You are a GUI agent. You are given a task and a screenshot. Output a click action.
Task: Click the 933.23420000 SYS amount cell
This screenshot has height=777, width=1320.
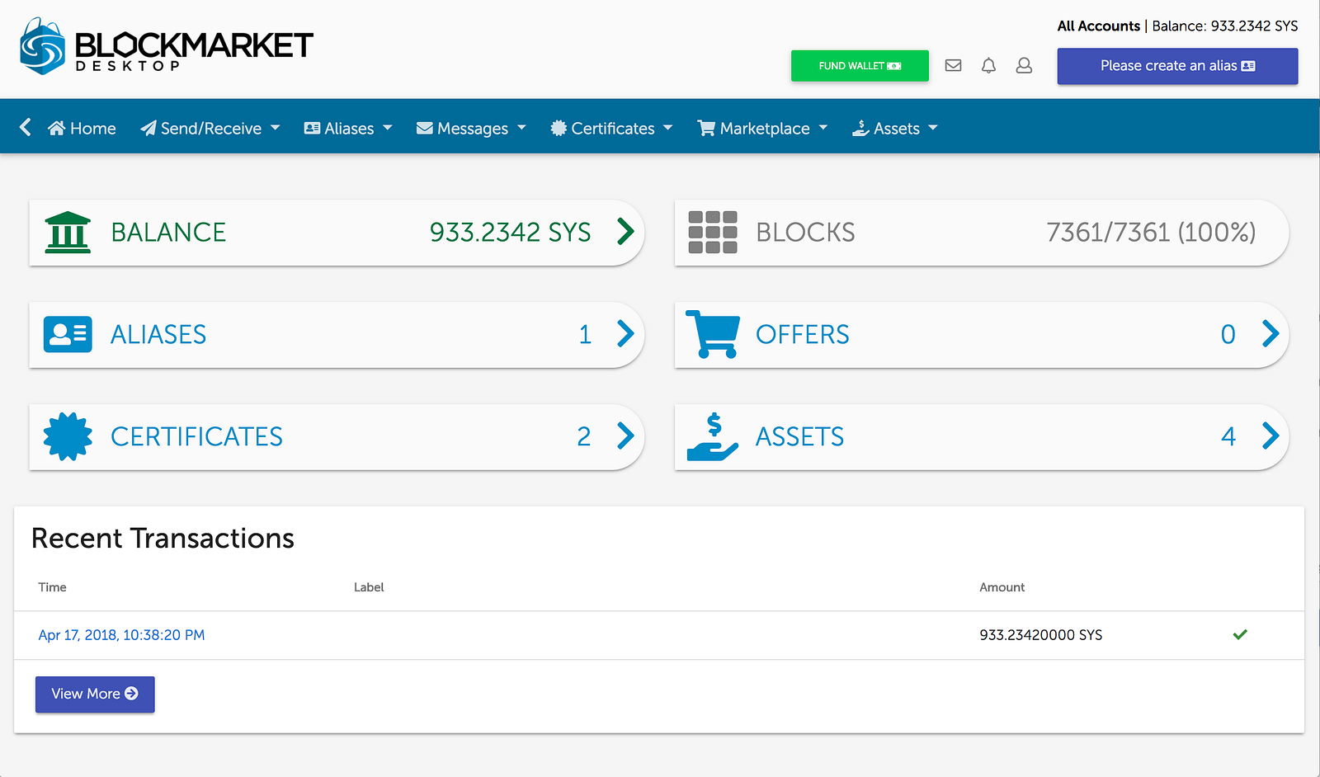(1040, 635)
